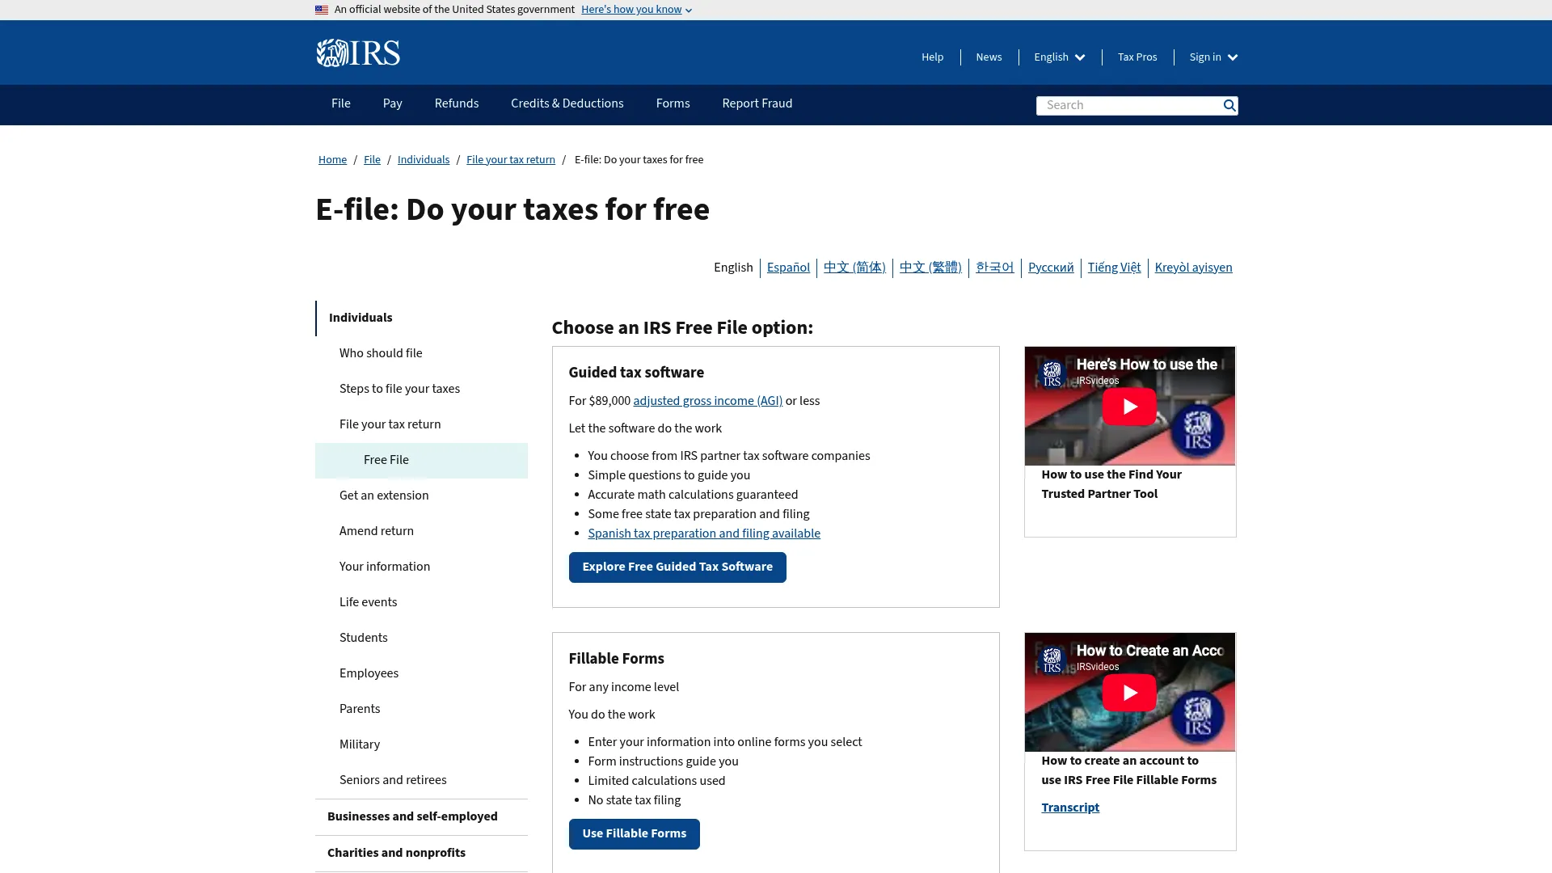Click the Home breadcrumb link
1552x873 pixels.
tap(332, 160)
